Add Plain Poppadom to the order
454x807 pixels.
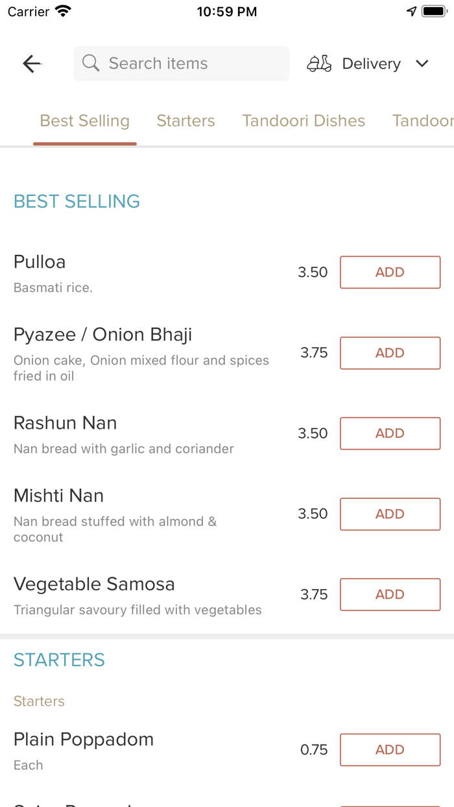[390, 750]
